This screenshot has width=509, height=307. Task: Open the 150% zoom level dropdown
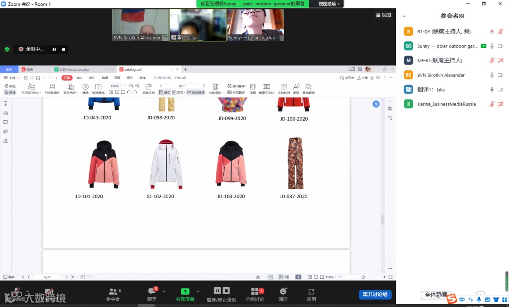click(x=125, y=86)
